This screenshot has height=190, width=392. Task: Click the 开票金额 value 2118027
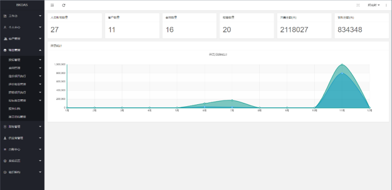[x=294, y=30]
